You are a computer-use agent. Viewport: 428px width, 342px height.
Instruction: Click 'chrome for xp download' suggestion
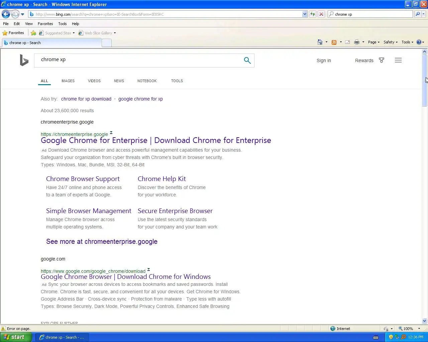coord(86,99)
